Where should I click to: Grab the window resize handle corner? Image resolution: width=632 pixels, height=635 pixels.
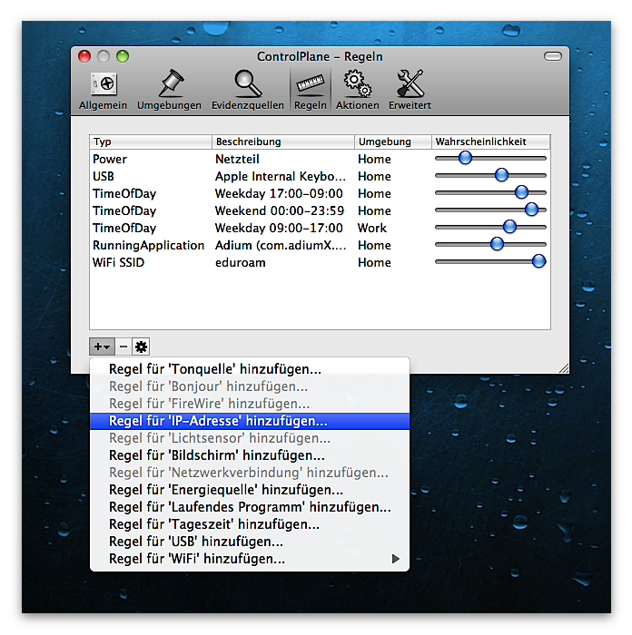tap(564, 367)
